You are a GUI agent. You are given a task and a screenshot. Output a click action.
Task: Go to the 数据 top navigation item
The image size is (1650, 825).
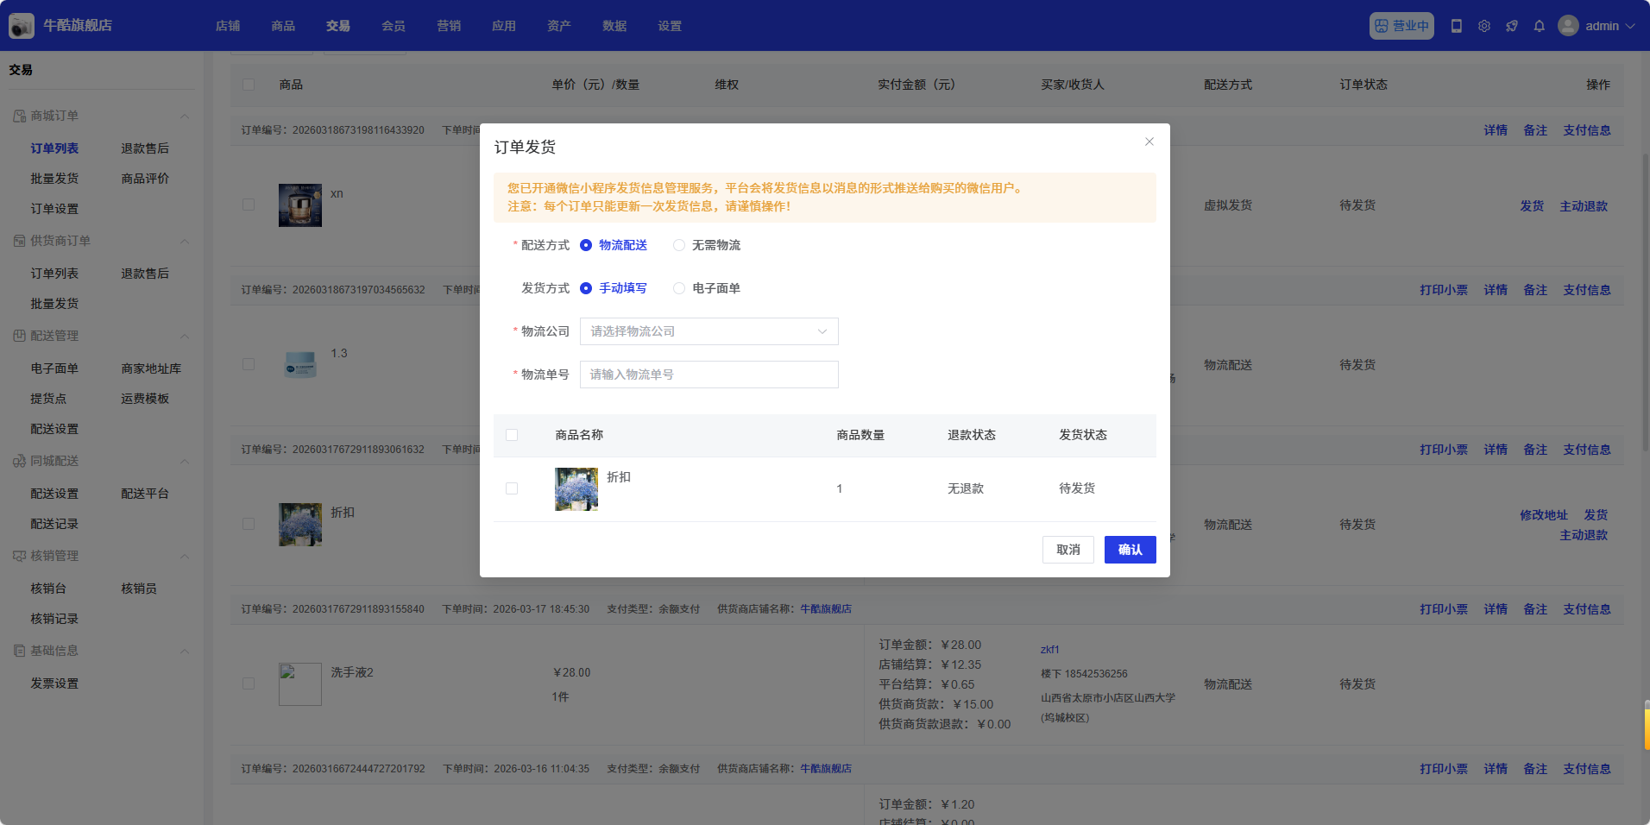tap(614, 26)
